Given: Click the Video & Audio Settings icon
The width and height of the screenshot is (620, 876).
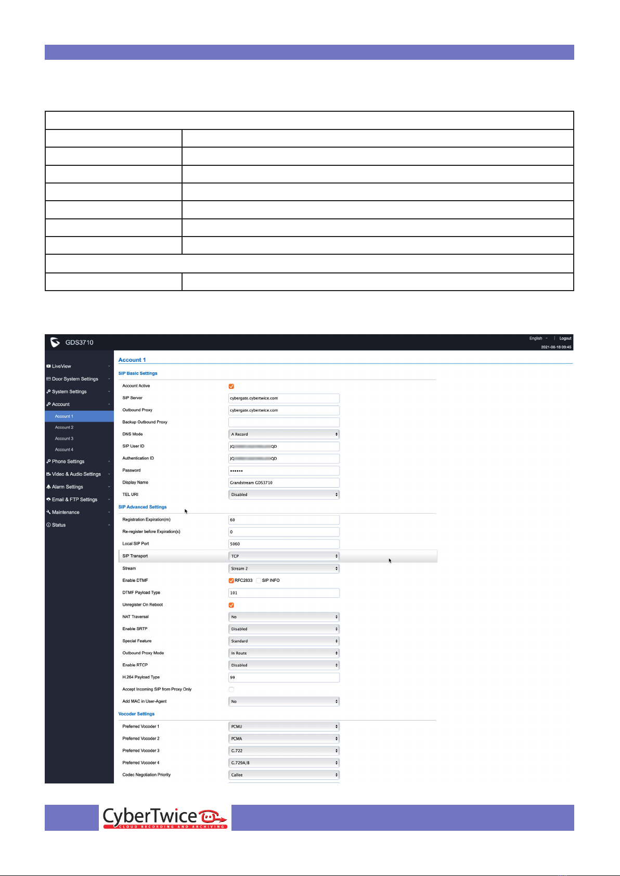Looking at the screenshot, I should pyautogui.click(x=48, y=474).
